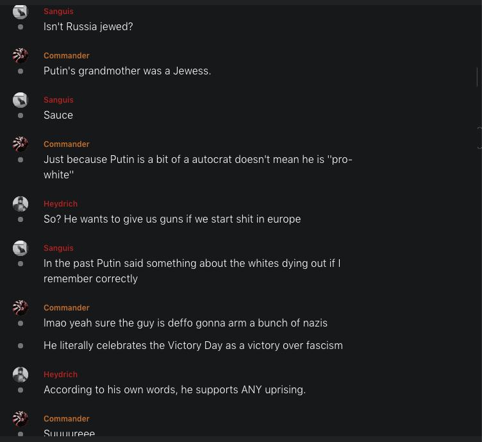Click Commander username above the autocrat message
The width and height of the screenshot is (482, 442).
pyautogui.click(x=67, y=144)
